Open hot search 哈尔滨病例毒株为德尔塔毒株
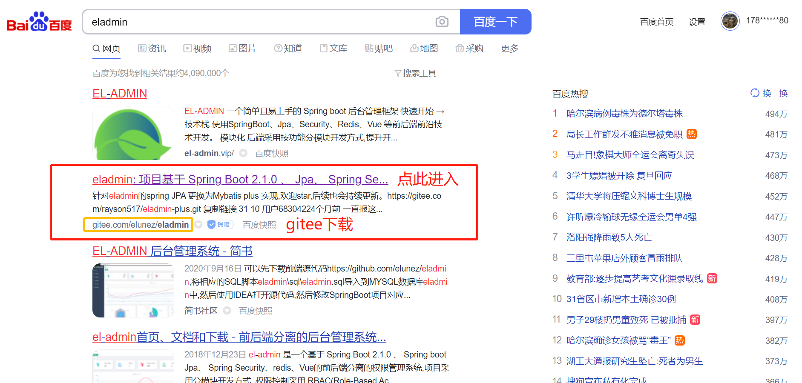 point(624,114)
